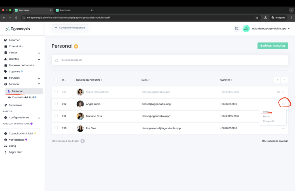
Task: Focus the Búsqueda rápida search field
Action: coord(170,60)
